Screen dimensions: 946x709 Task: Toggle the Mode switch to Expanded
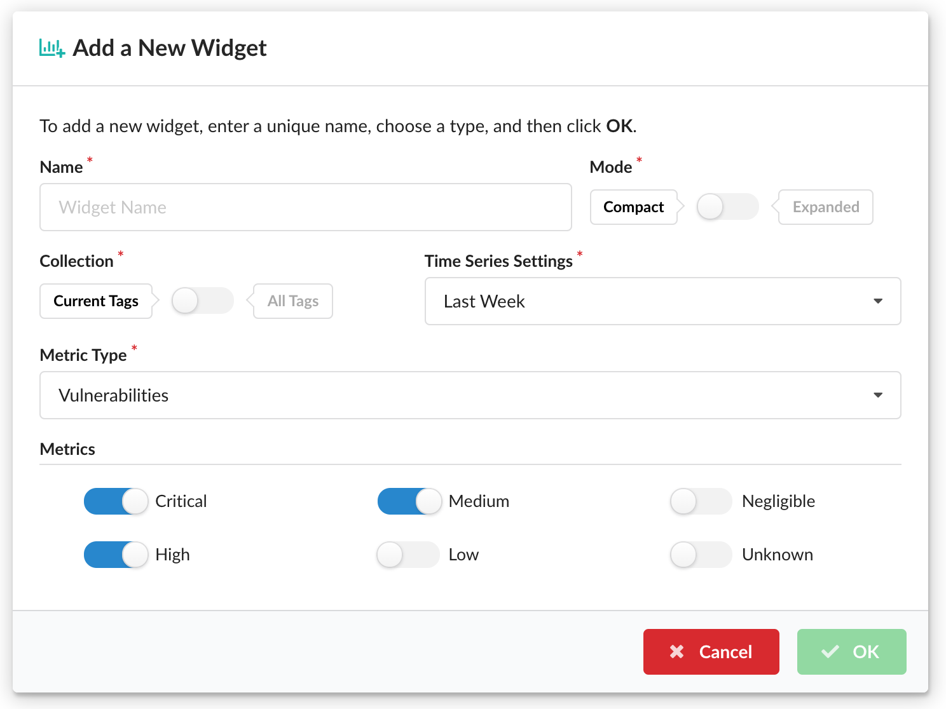[727, 207]
